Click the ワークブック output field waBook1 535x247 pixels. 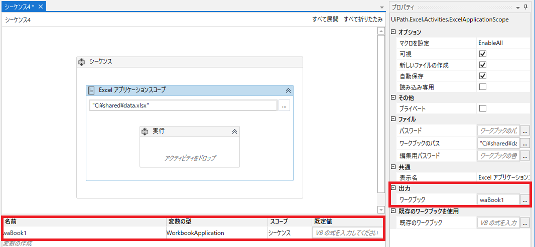pyautogui.click(x=498, y=200)
